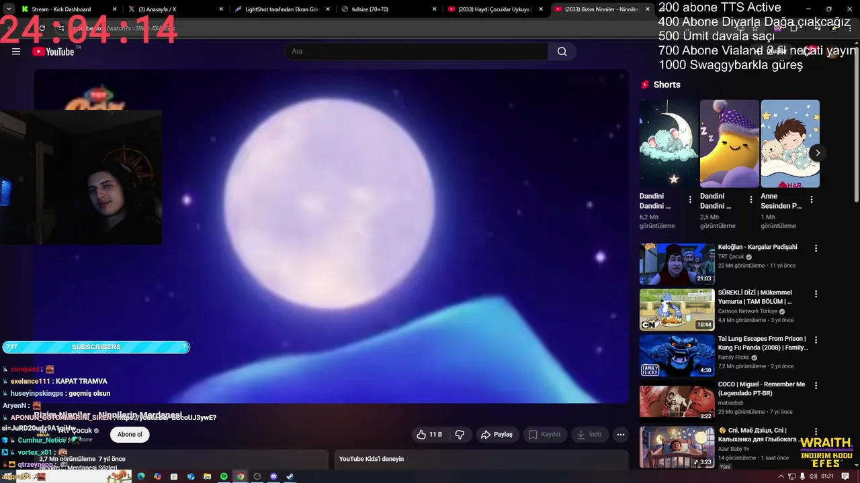Open options menu for Tai Lung video
Screen dimensions: 860x483
pos(816,340)
